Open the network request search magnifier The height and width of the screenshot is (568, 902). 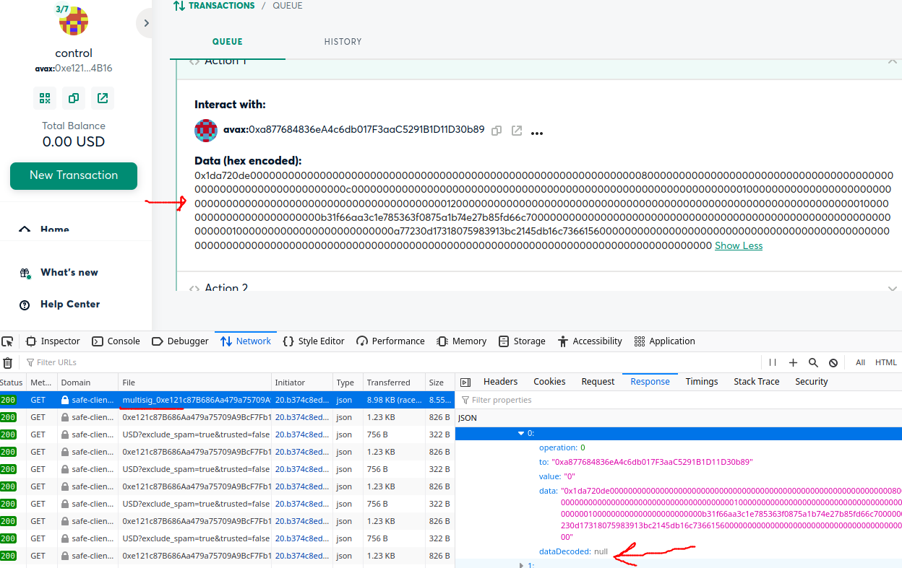813,362
